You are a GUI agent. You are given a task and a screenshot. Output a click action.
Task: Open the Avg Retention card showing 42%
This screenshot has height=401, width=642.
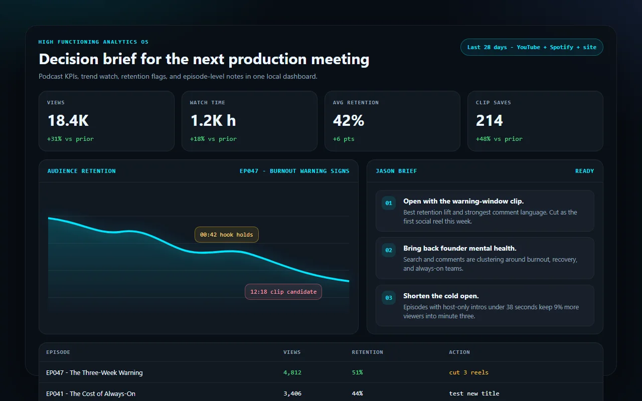392,121
